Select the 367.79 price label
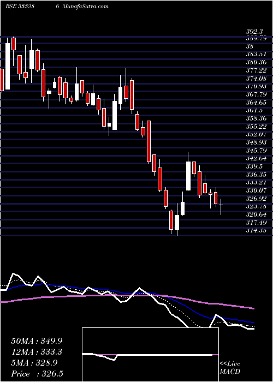This screenshot has width=273, height=382. pyautogui.click(x=256, y=94)
